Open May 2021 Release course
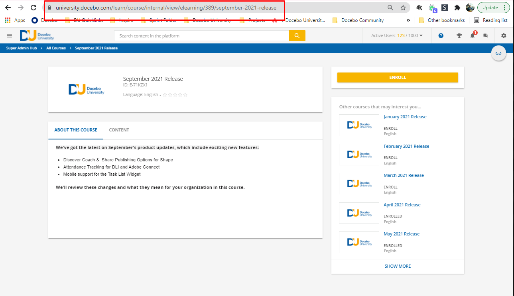The width and height of the screenshot is (514, 296). pos(402,234)
